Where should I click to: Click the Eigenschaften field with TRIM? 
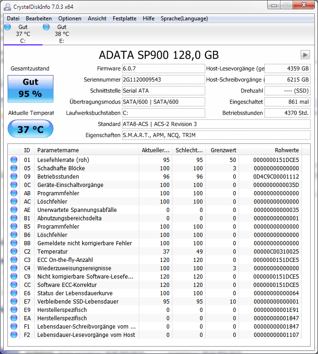pos(216,135)
